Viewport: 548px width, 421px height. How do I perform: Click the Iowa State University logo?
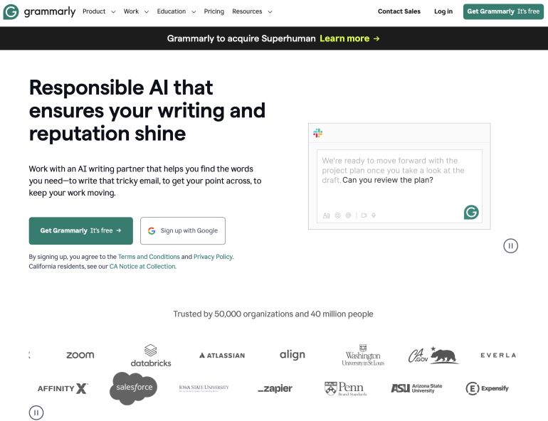click(x=204, y=388)
